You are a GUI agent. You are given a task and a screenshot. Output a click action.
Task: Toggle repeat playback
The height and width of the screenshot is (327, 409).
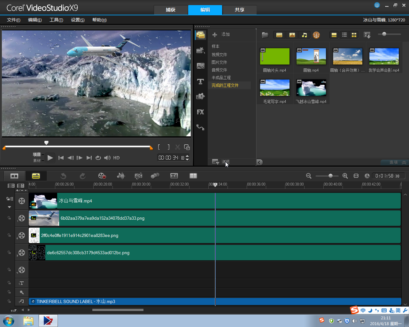[98, 158]
